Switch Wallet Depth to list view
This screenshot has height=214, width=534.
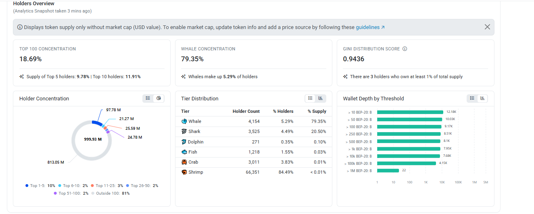[472, 98]
